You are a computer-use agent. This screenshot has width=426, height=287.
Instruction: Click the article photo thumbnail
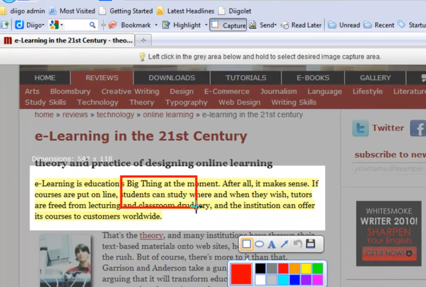pos(65,261)
